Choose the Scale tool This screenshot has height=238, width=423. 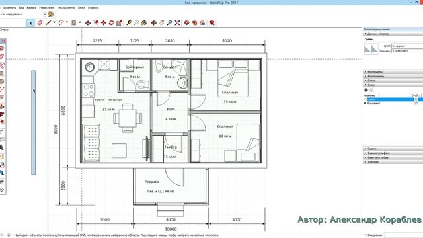click(x=119, y=23)
